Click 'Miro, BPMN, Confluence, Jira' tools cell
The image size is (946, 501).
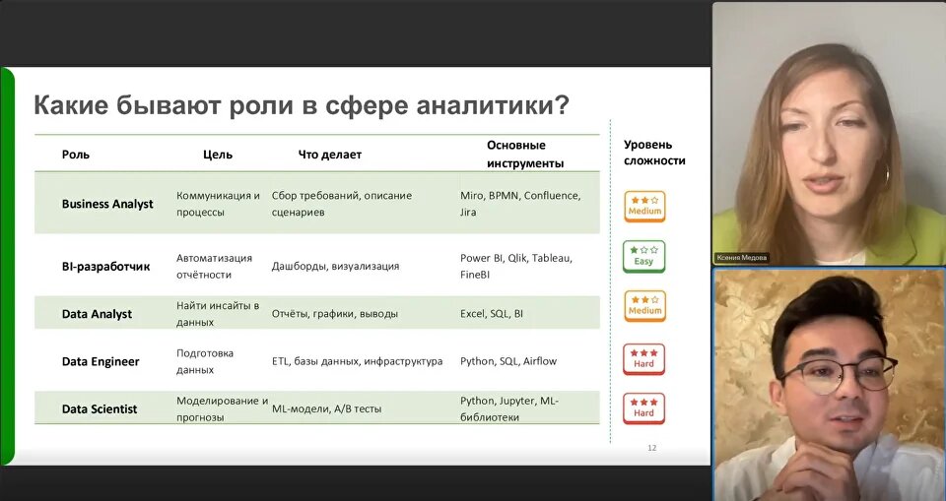click(520, 204)
